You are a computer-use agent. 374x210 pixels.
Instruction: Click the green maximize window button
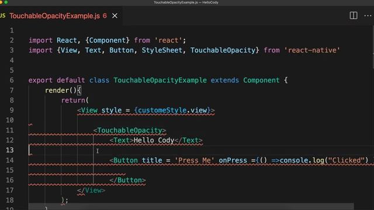(6, 2)
